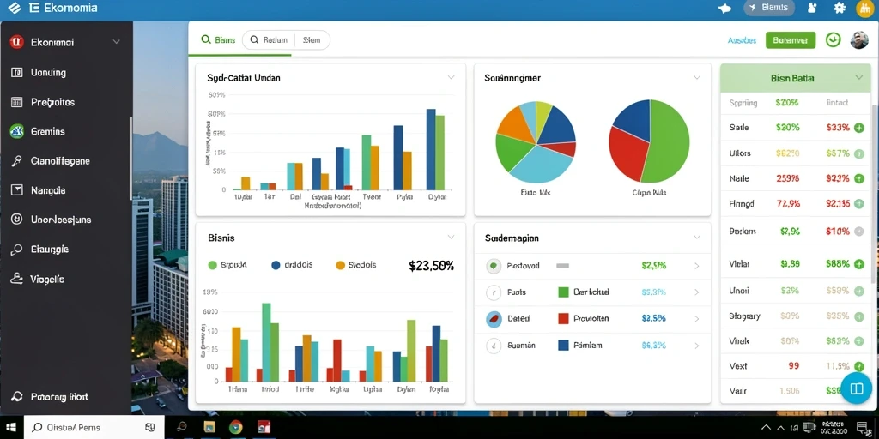Switch to the Bisns tab
The width and height of the screenshot is (879, 439).
click(x=218, y=39)
